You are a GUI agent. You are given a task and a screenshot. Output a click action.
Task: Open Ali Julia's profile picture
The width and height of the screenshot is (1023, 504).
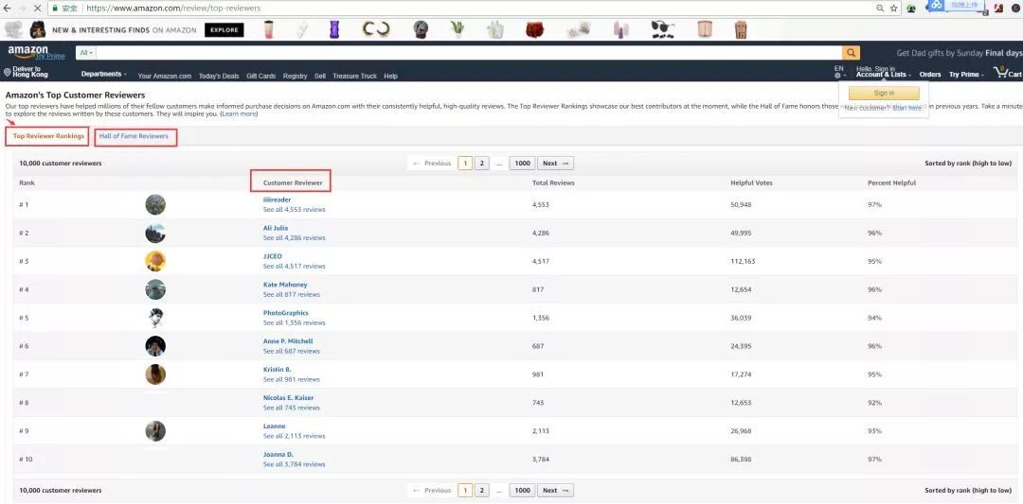point(155,234)
